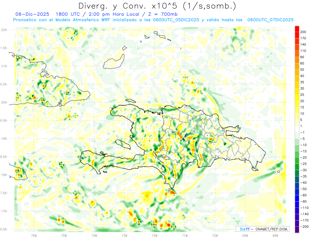The height and width of the screenshot is (239, 309).
Task: Pick the green swatch between -20 and -25
Action: pos(297,161)
